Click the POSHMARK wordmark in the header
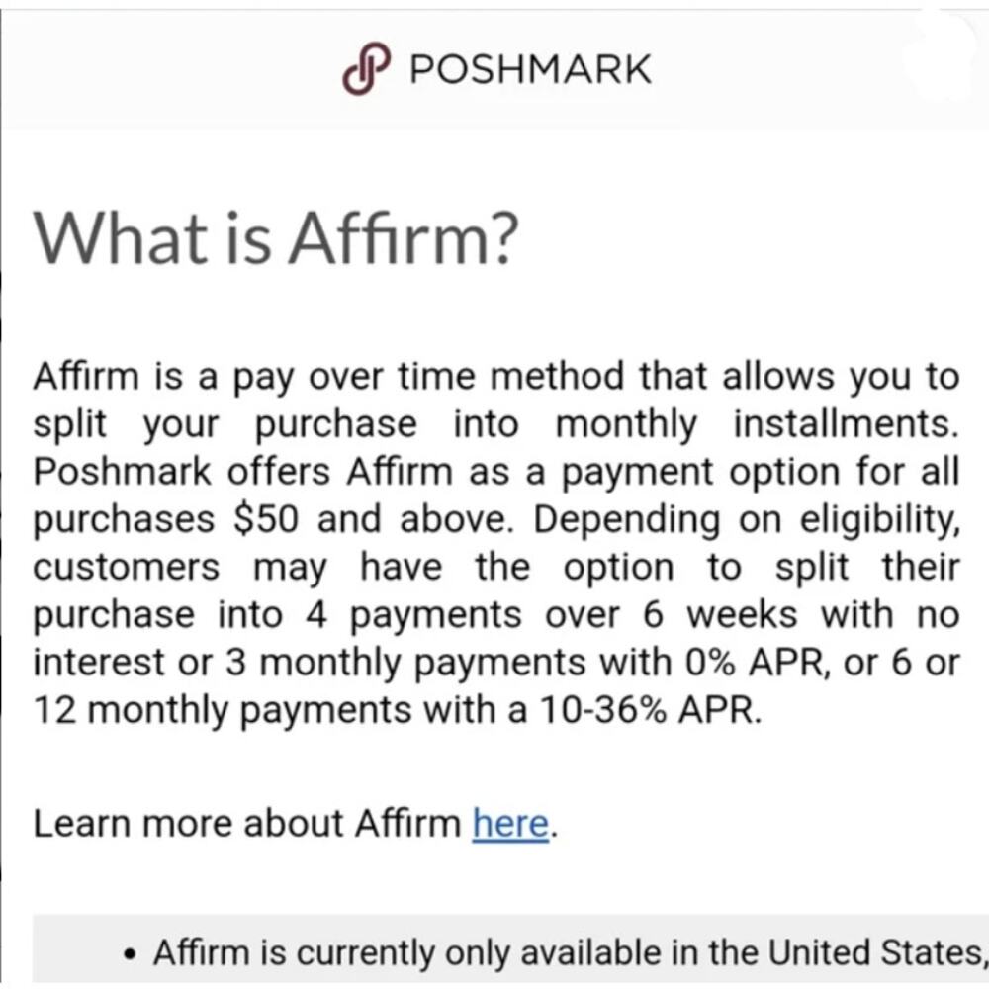Viewport: 989px width, 989px height. coord(529,67)
